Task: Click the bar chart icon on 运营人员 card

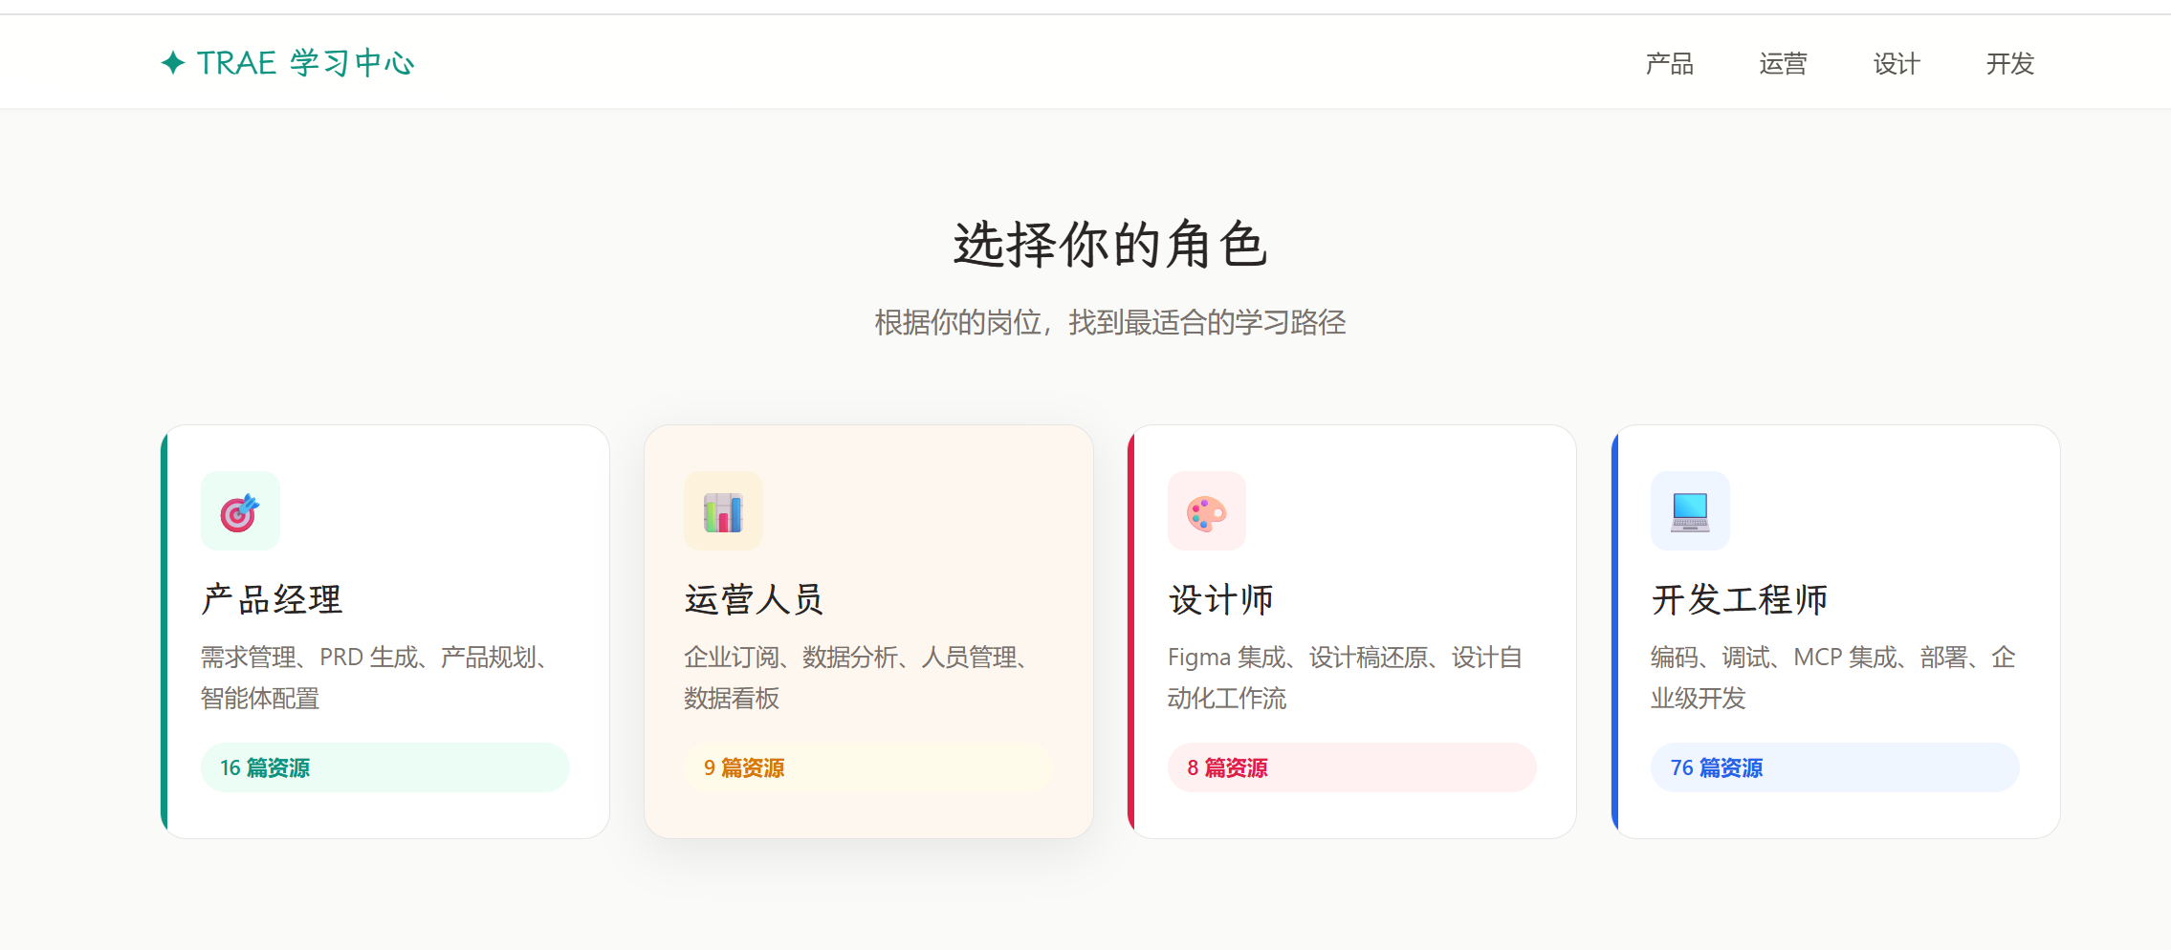Action: point(723,511)
